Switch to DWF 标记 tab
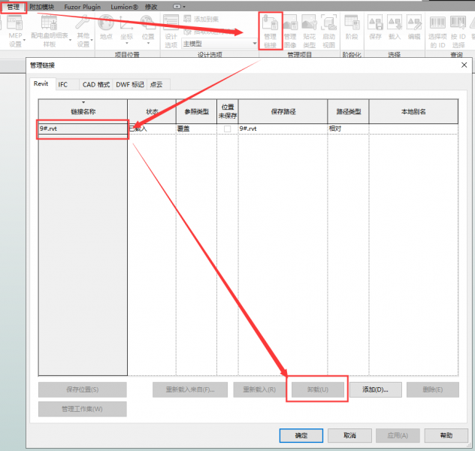 [130, 84]
